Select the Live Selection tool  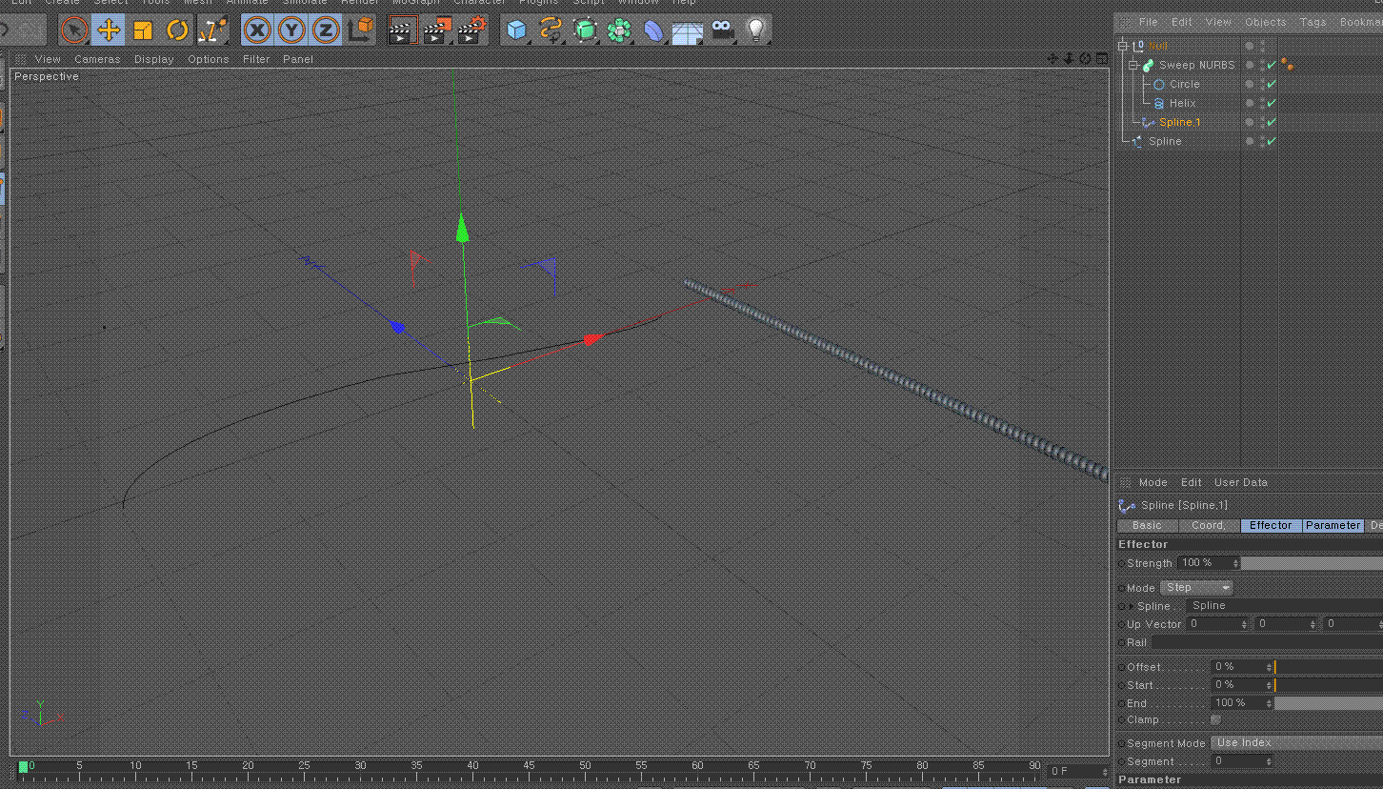pyautogui.click(x=74, y=30)
